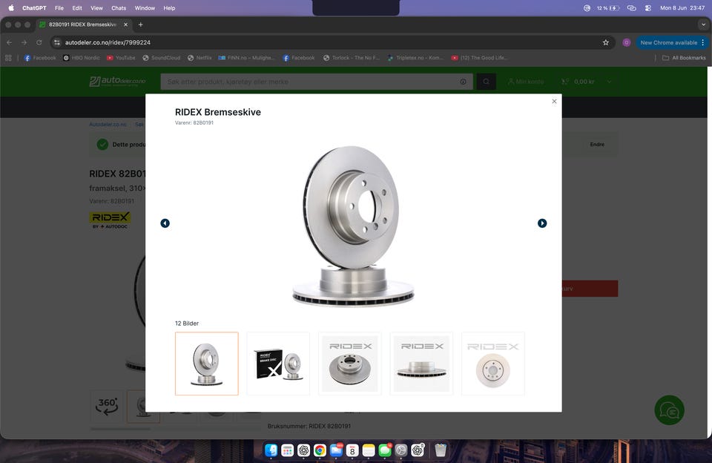Click the battery 12 % status
Image resolution: width=712 pixels, height=463 pixels.
tap(607, 7)
